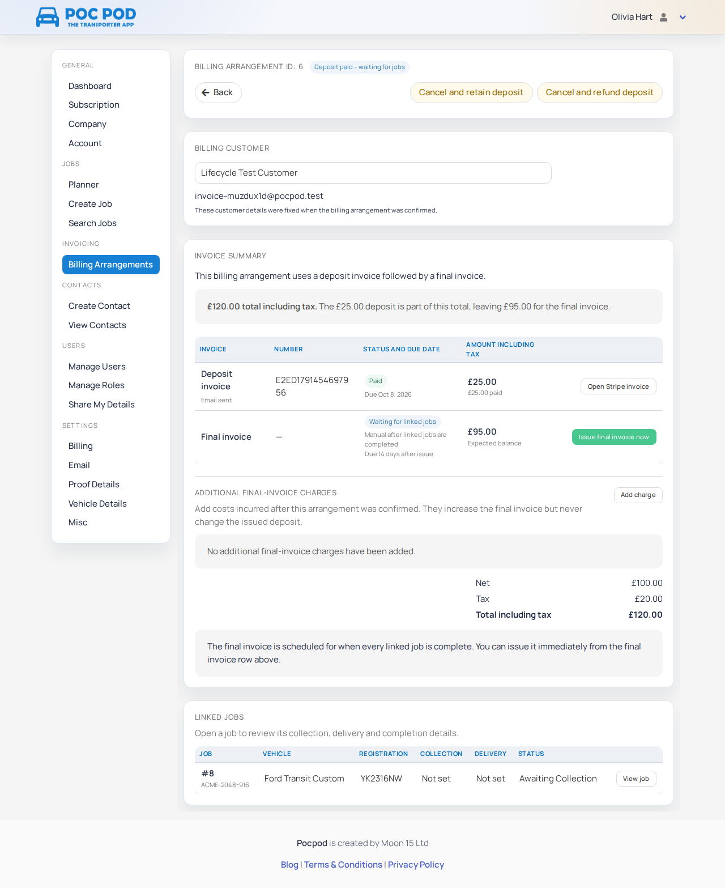This screenshot has width=725, height=888.
Task: Click the user profile icon
Action: tap(664, 17)
